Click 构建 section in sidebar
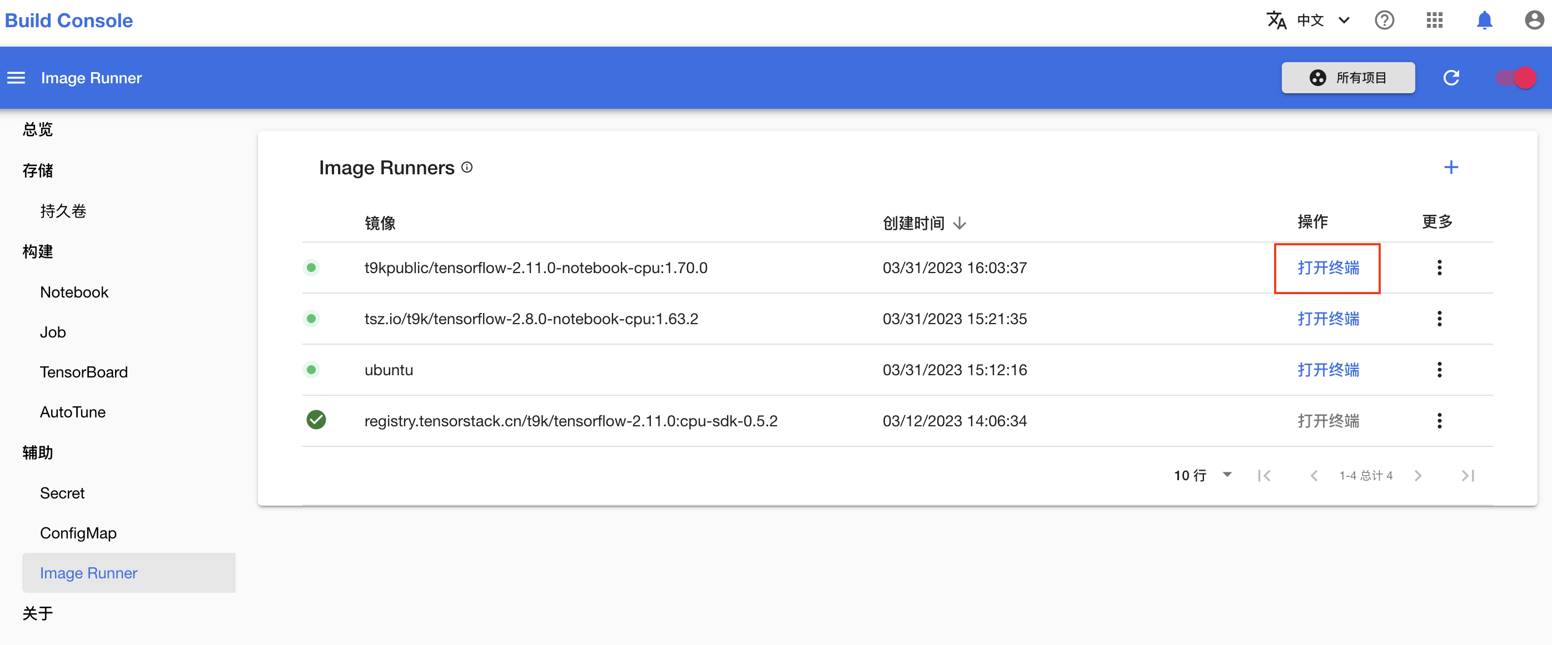Screen dimensions: 1552x645 (37, 251)
